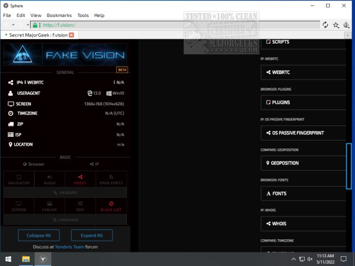Expand the Geoposition section
The width and height of the screenshot is (355, 266).
click(x=303, y=163)
